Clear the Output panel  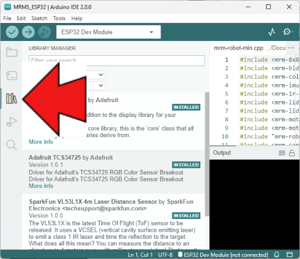point(282,153)
